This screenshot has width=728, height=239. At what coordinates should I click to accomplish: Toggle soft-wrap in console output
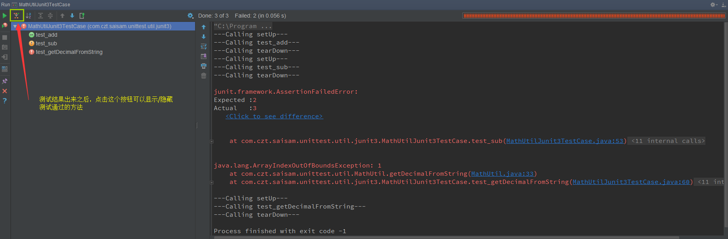tap(204, 46)
